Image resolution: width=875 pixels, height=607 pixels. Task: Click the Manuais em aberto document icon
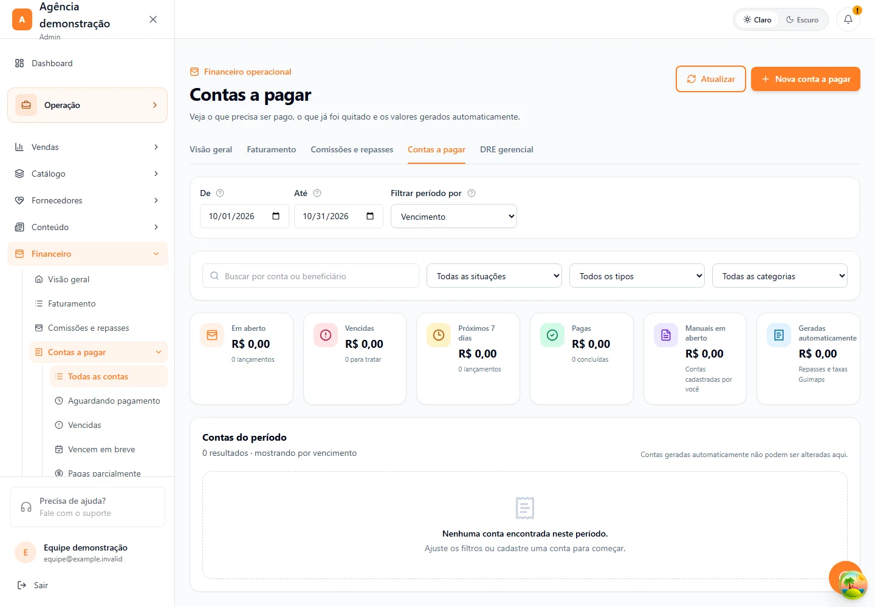[666, 335]
